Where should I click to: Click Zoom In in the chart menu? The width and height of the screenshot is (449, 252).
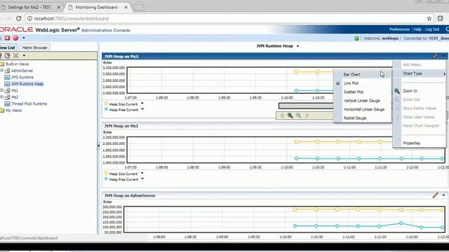click(x=420, y=91)
